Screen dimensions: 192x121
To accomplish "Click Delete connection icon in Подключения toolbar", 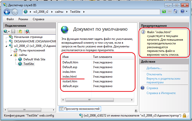I will pos(27,31).
